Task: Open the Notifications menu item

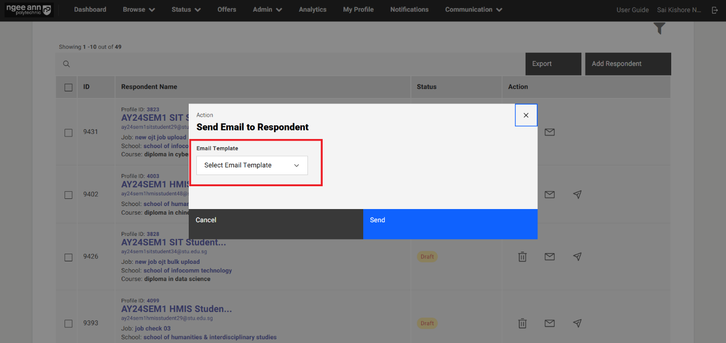Action: point(409,10)
